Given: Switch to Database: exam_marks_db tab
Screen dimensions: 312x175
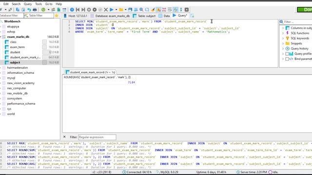Looking at the screenshot, I should 110,16.
